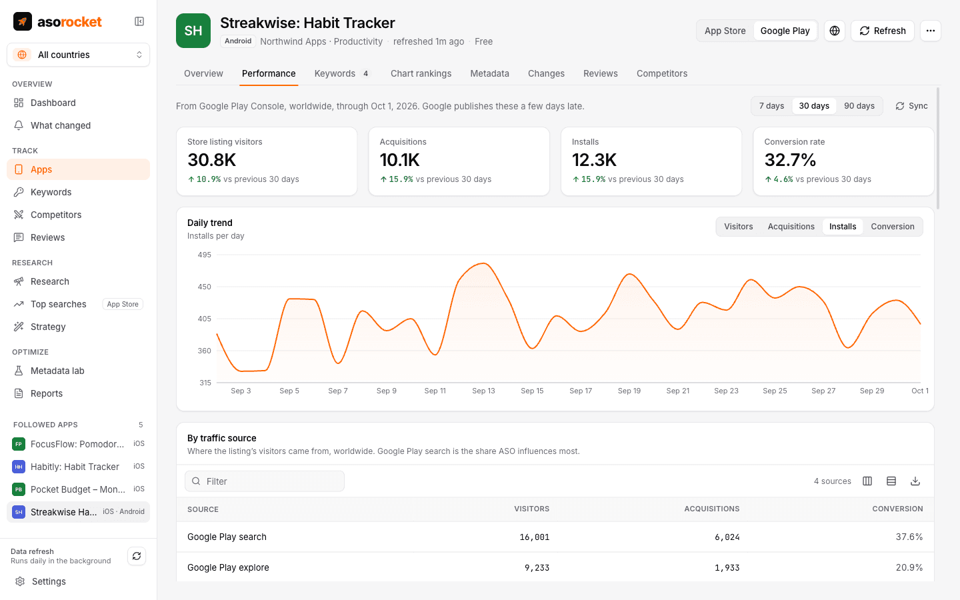Image resolution: width=960 pixels, height=600 pixels.
Task: Open the Keywords tab
Action: [343, 73]
